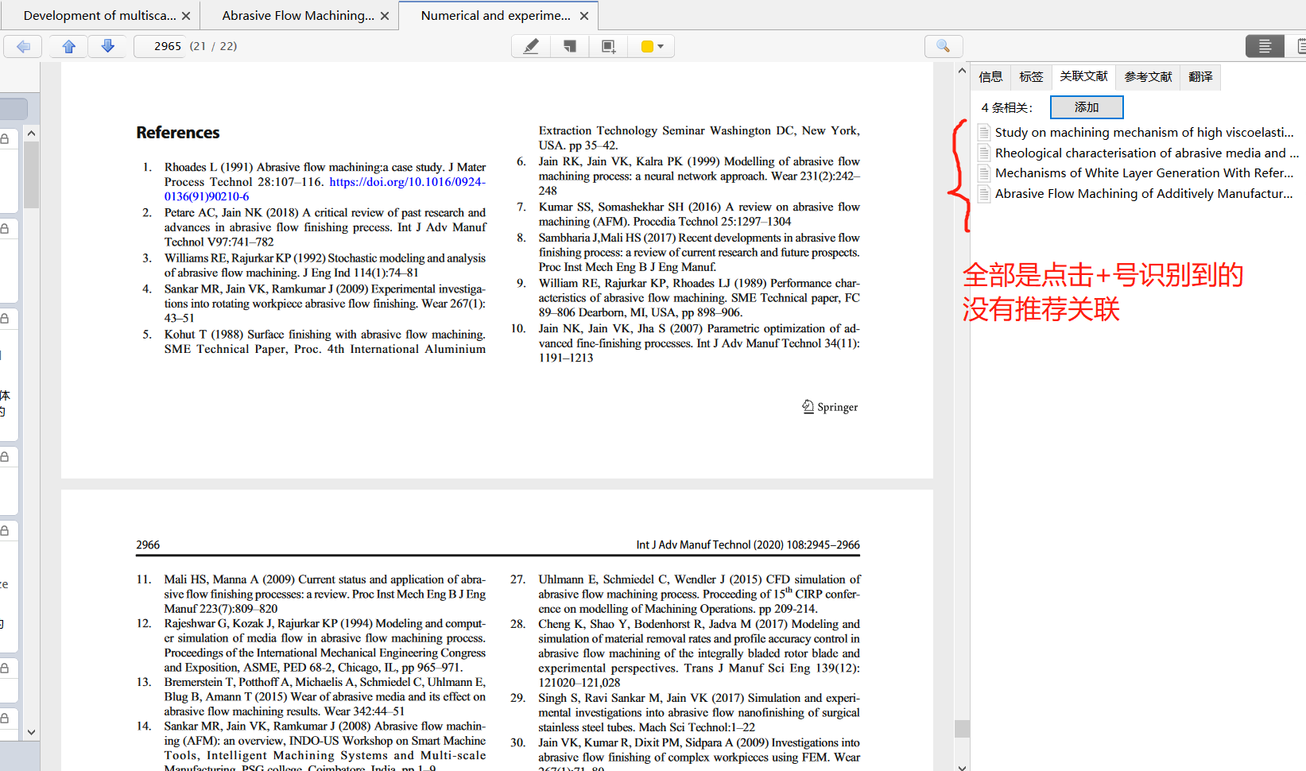
Task: Go back with the left arrow button
Action: click(23, 46)
